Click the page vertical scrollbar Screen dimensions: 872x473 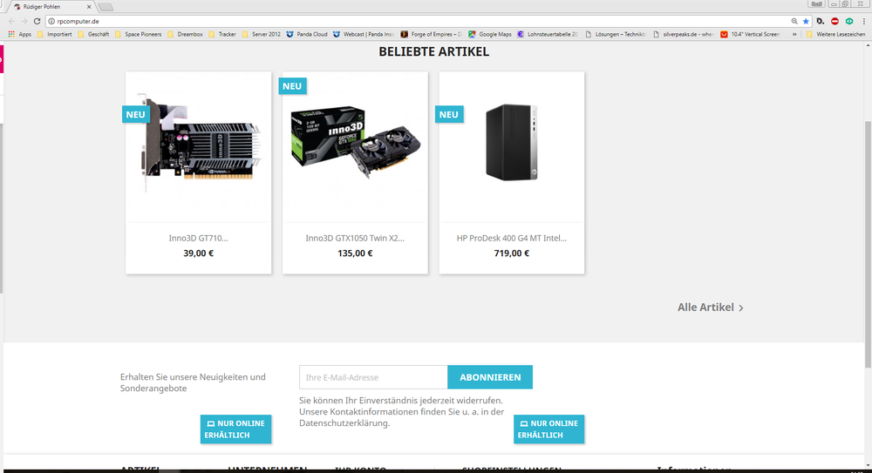868,245
